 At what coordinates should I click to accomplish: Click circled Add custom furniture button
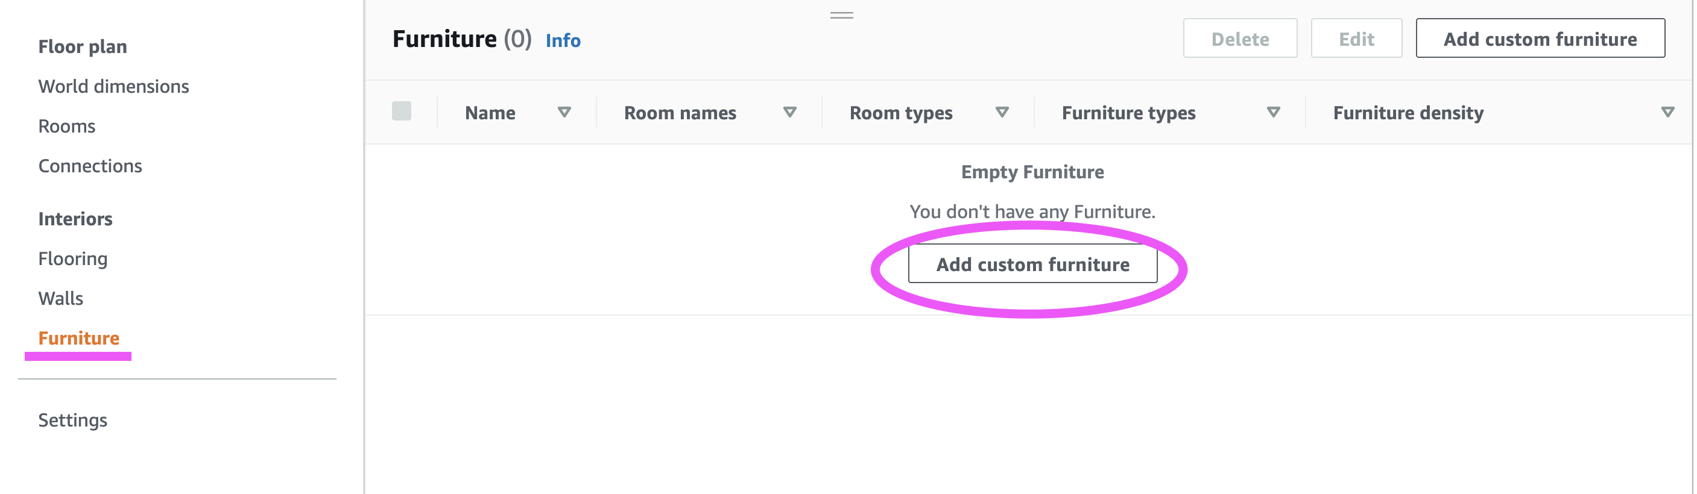click(1032, 264)
